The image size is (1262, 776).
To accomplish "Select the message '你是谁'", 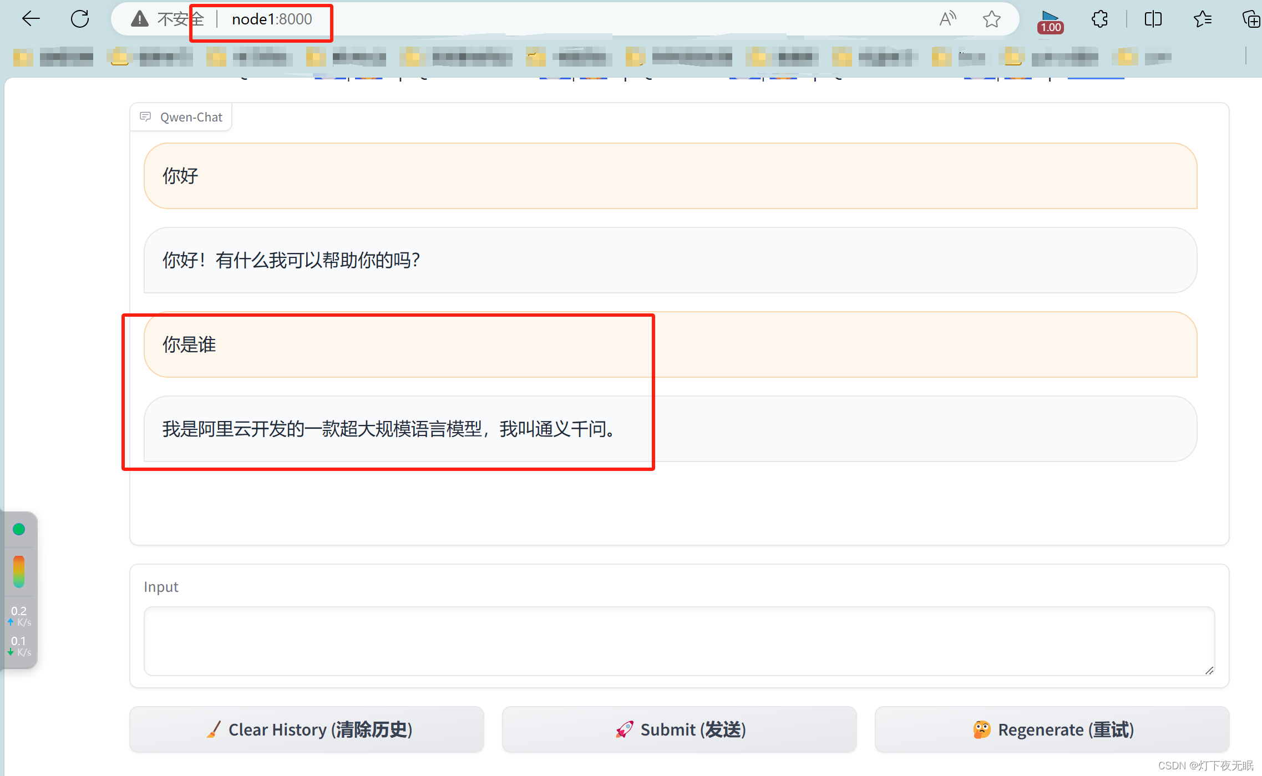I will [x=671, y=344].
